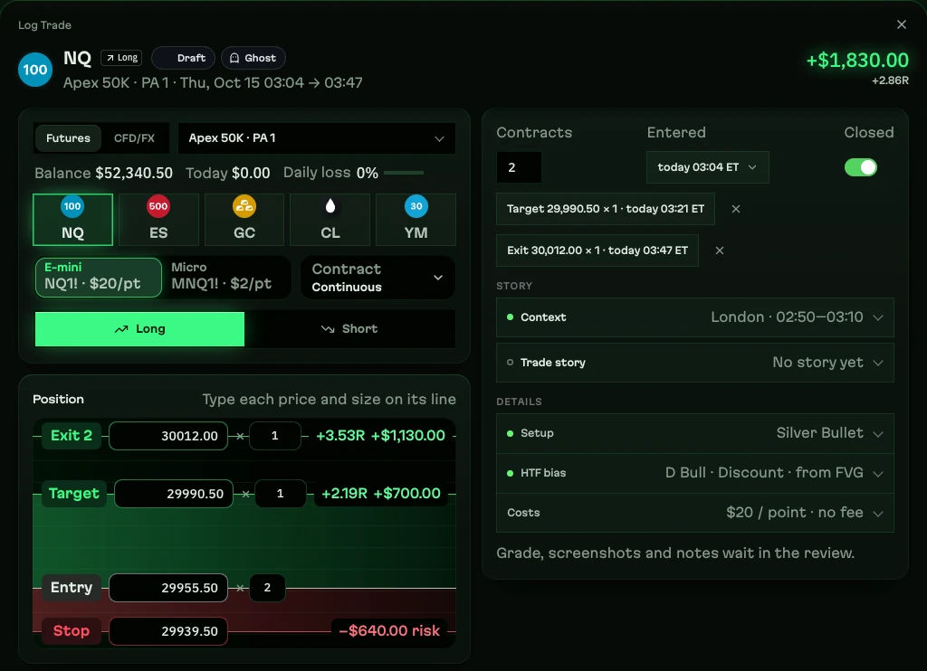Viewport: 927px width, 671px height.
Task: Click the Exit 30,012.00 × 1 chip
Action: click(x=597, y=250)
